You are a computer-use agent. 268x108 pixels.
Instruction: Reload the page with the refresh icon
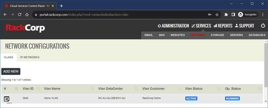pyautogui.click(x=20, y=15)
